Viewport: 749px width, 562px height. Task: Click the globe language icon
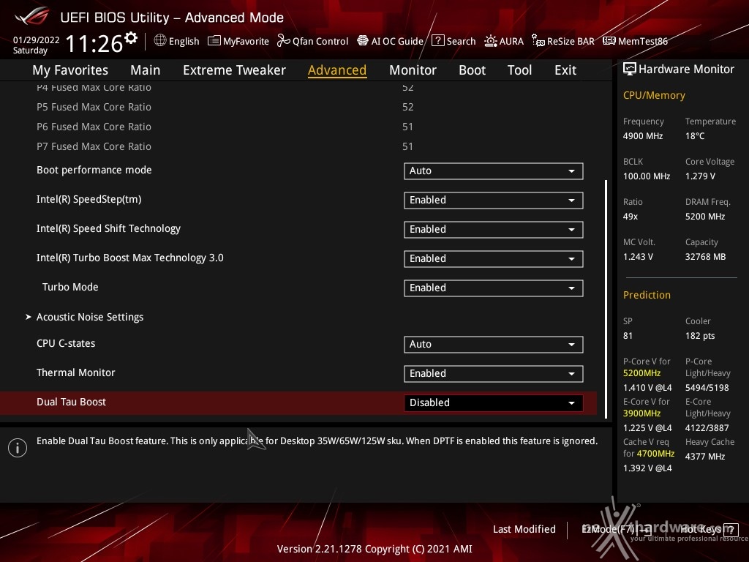pos(160,41)
